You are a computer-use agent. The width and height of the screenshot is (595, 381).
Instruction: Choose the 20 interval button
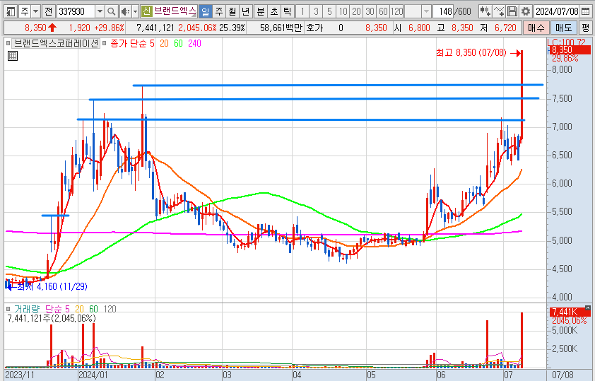click(356, 11)
